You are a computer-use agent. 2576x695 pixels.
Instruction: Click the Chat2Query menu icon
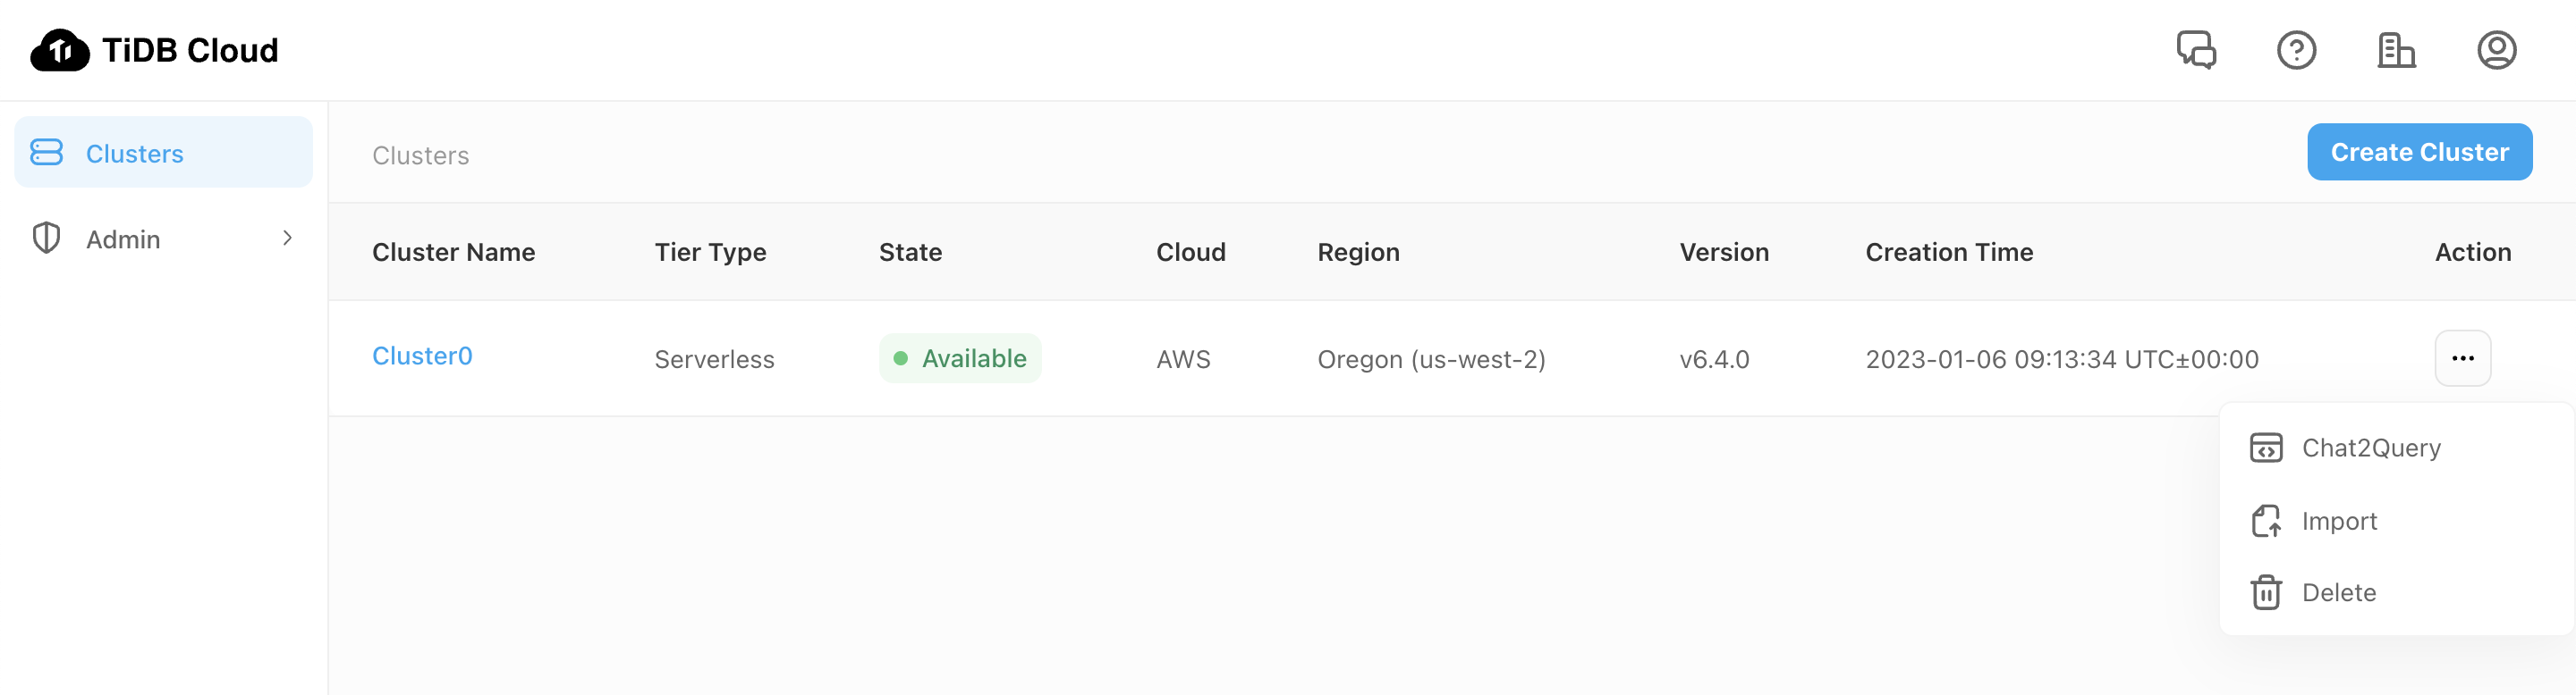tap(2266, 448)
